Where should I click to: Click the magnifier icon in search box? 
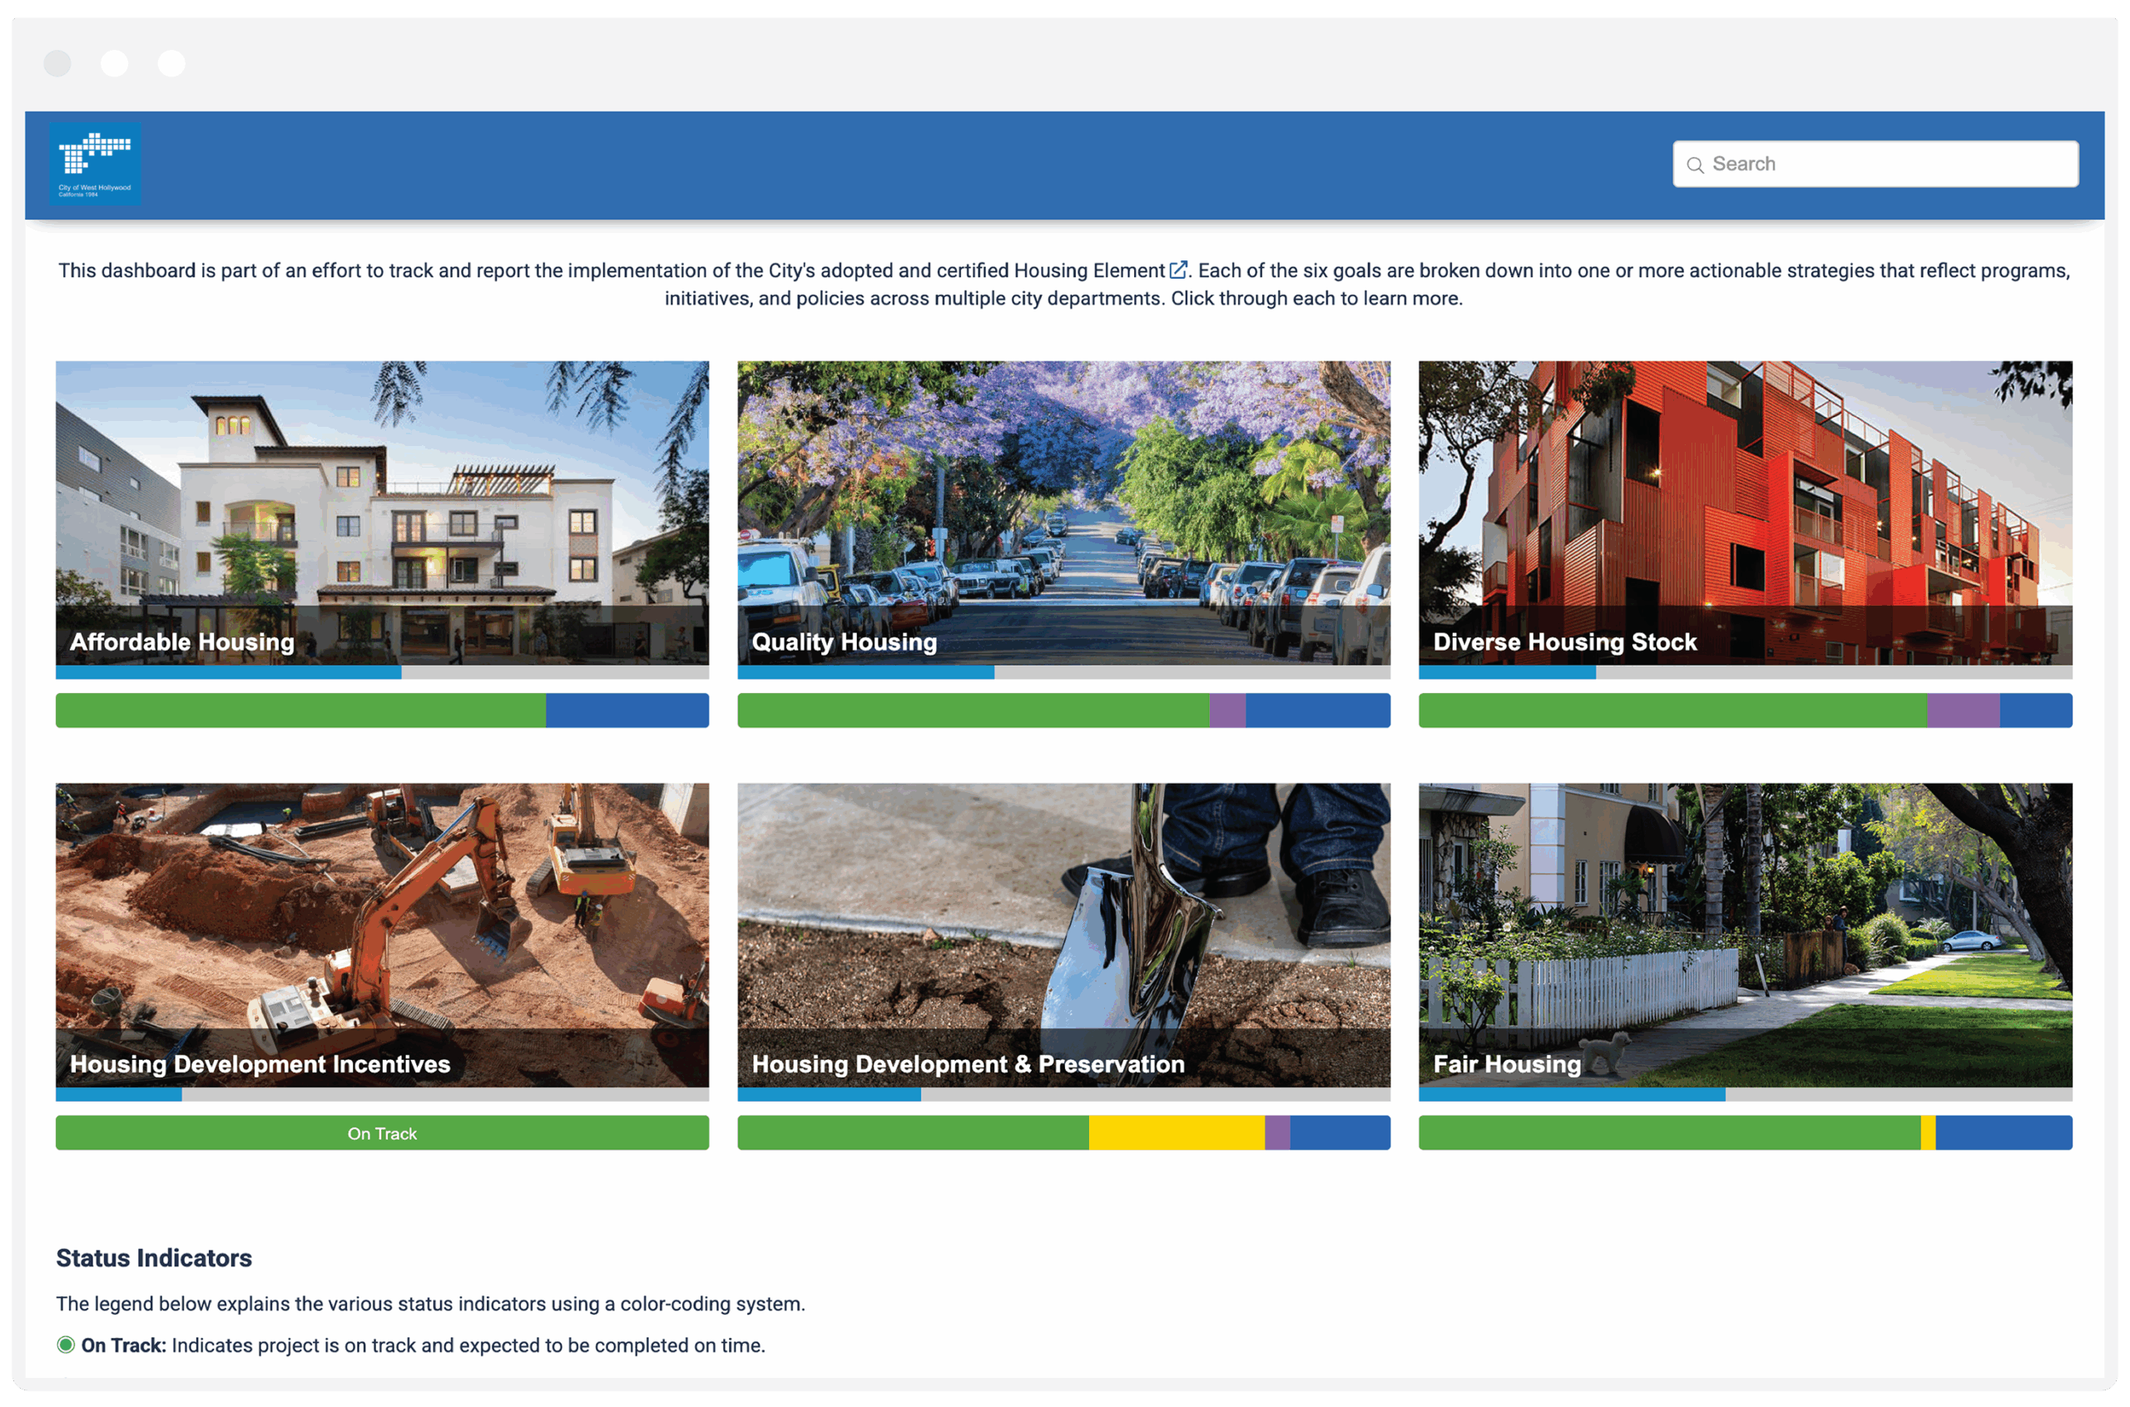click(x=1695, y=165)
